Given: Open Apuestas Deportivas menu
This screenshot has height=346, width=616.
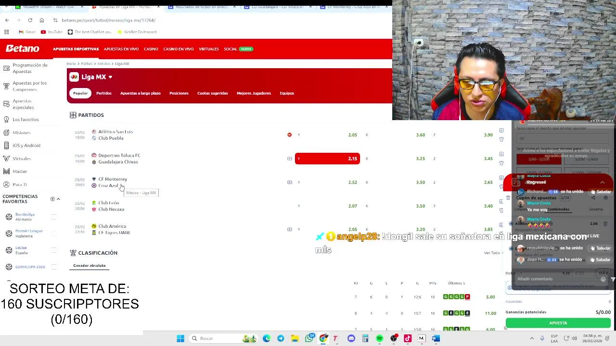Looking at the screenshot, I should [x=76, y=49].
